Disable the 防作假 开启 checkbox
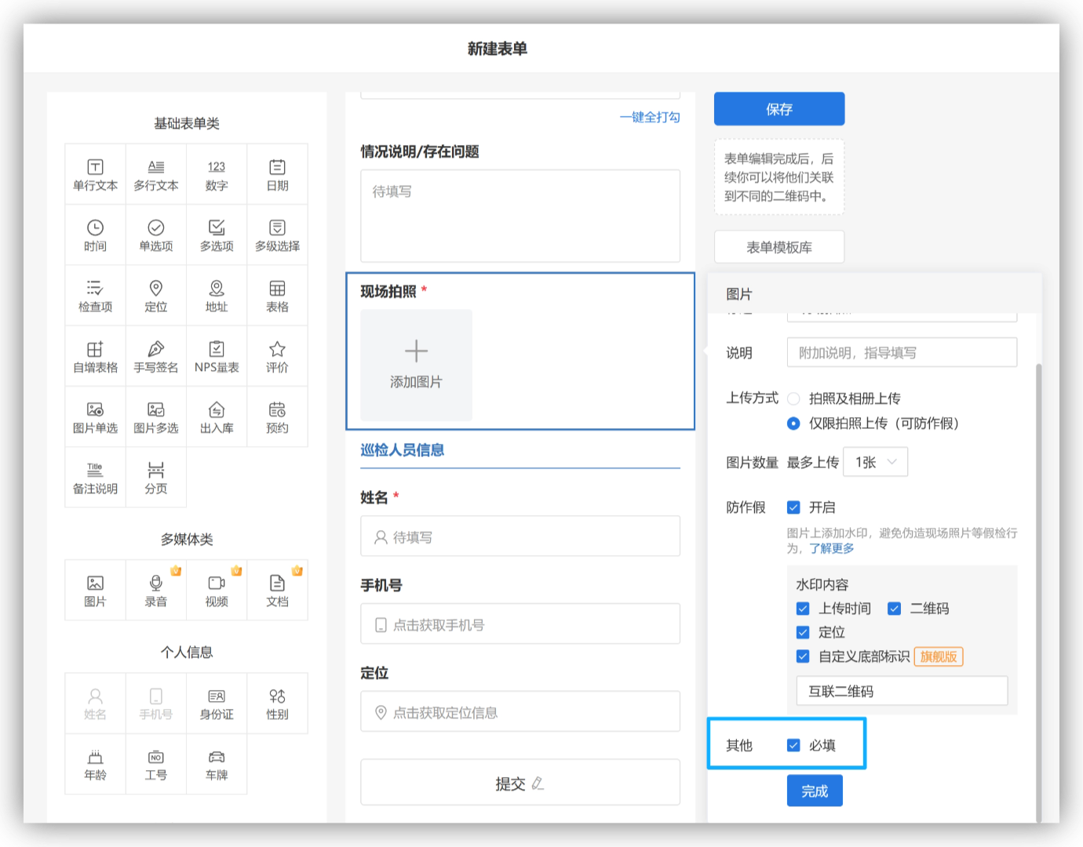 click(x=793, y=507)
